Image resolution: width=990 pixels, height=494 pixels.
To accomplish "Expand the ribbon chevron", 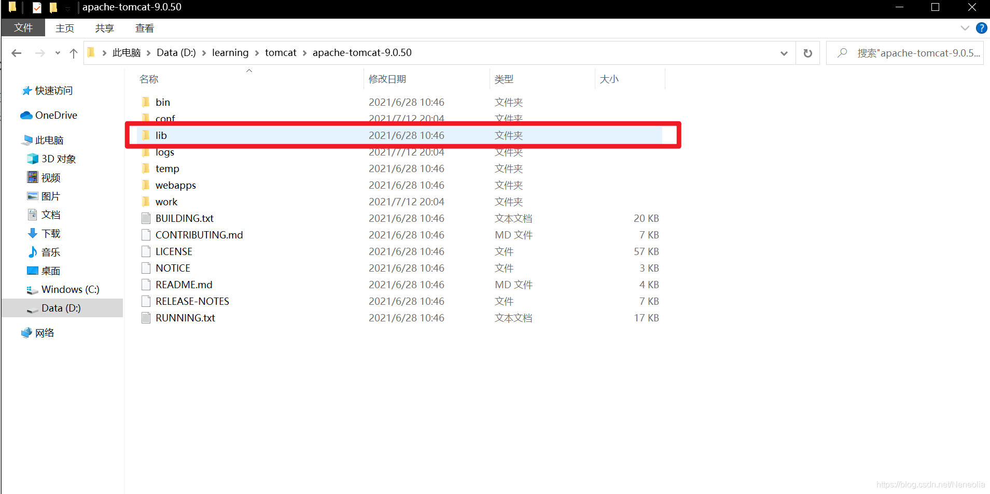I will 965,28.
